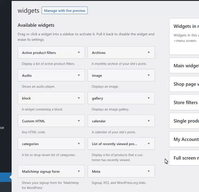Screen dimensions: 199x192
Task: Expand the Mailchimp signup form arrow
Action: click(79, 171)
